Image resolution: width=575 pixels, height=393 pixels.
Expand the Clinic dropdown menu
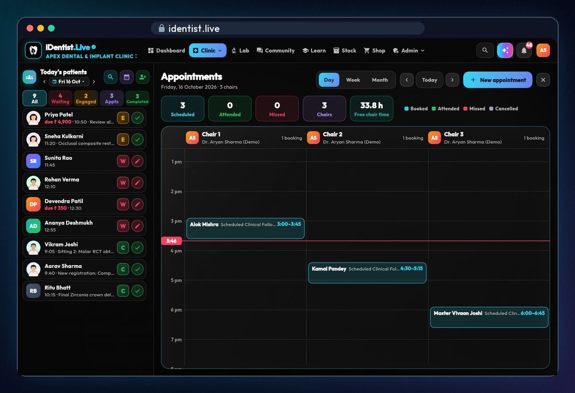coord(207,50)
